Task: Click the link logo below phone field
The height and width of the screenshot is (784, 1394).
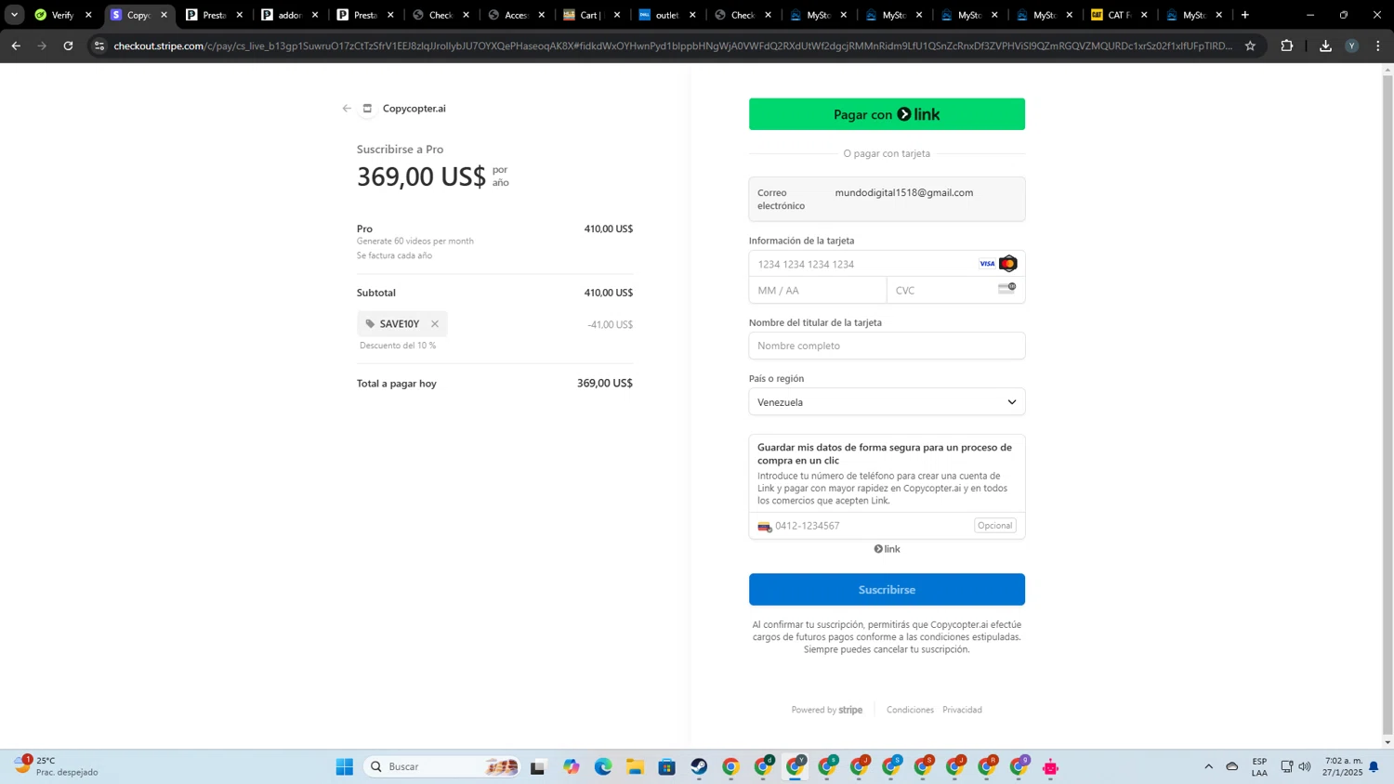Action: click(887, 549)
